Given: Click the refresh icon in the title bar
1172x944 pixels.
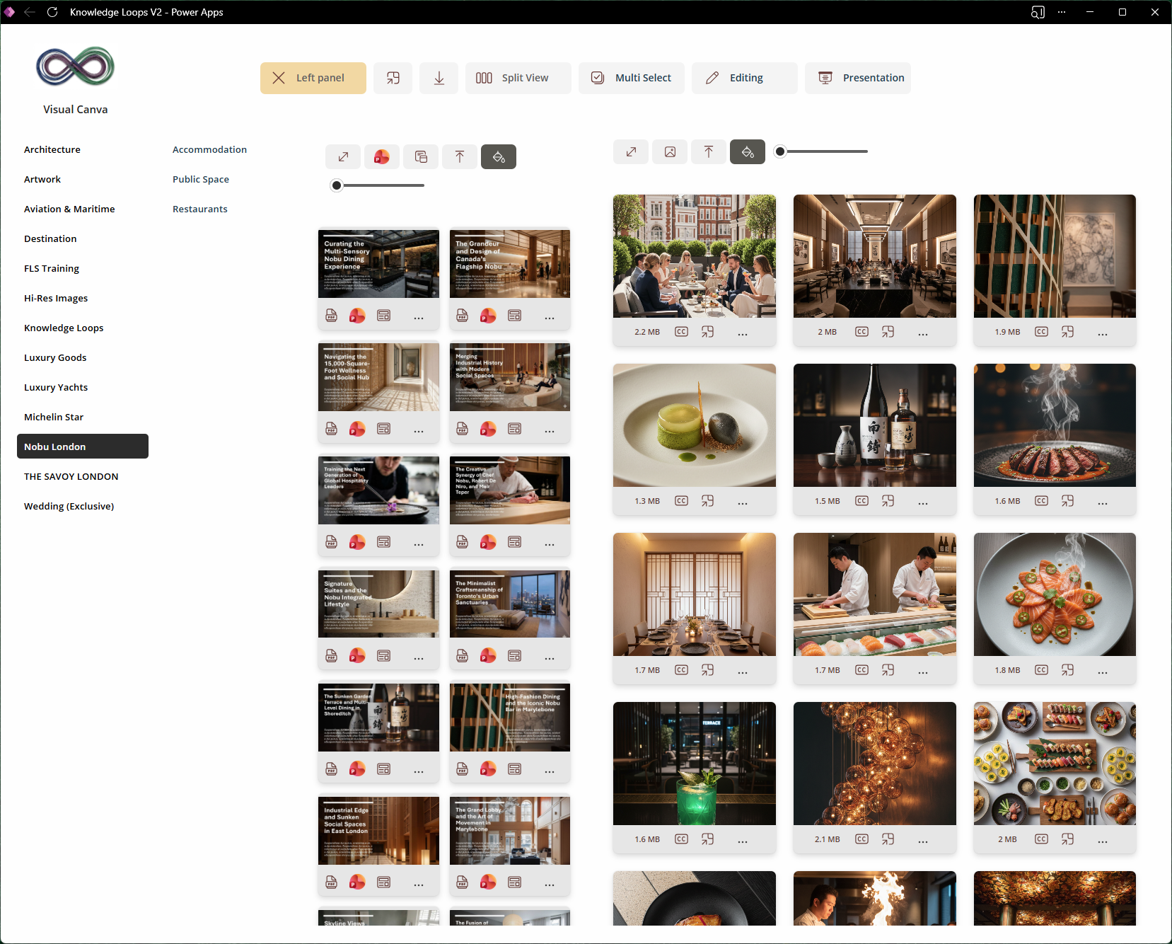Looking at the screenshot, I should (52, 12).
